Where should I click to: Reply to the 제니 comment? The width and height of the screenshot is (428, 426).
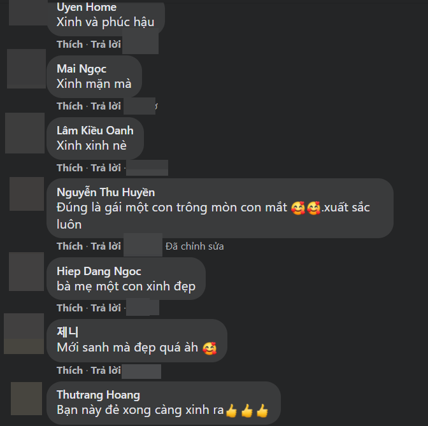tap(106, 371)
